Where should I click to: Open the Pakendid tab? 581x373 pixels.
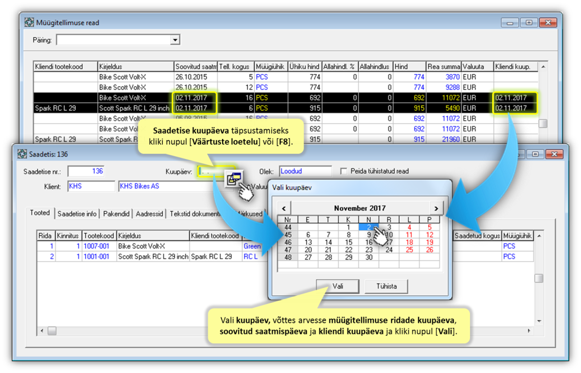point(116,214)
